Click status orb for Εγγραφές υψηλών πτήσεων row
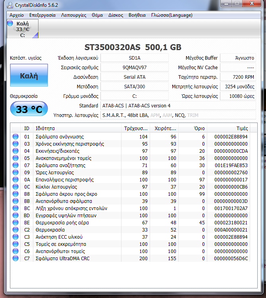 [15, 215]
